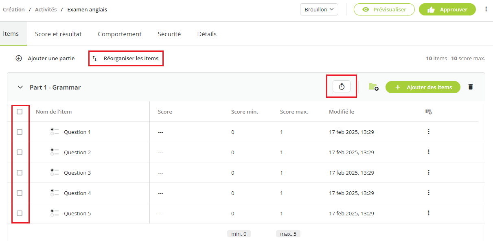Open the three-dot menu for Question 1
This screenshot has height=241, width=493.
tap(428, 131)
